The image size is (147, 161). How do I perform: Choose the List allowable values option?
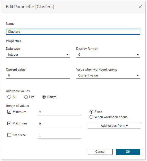point(26,97)
